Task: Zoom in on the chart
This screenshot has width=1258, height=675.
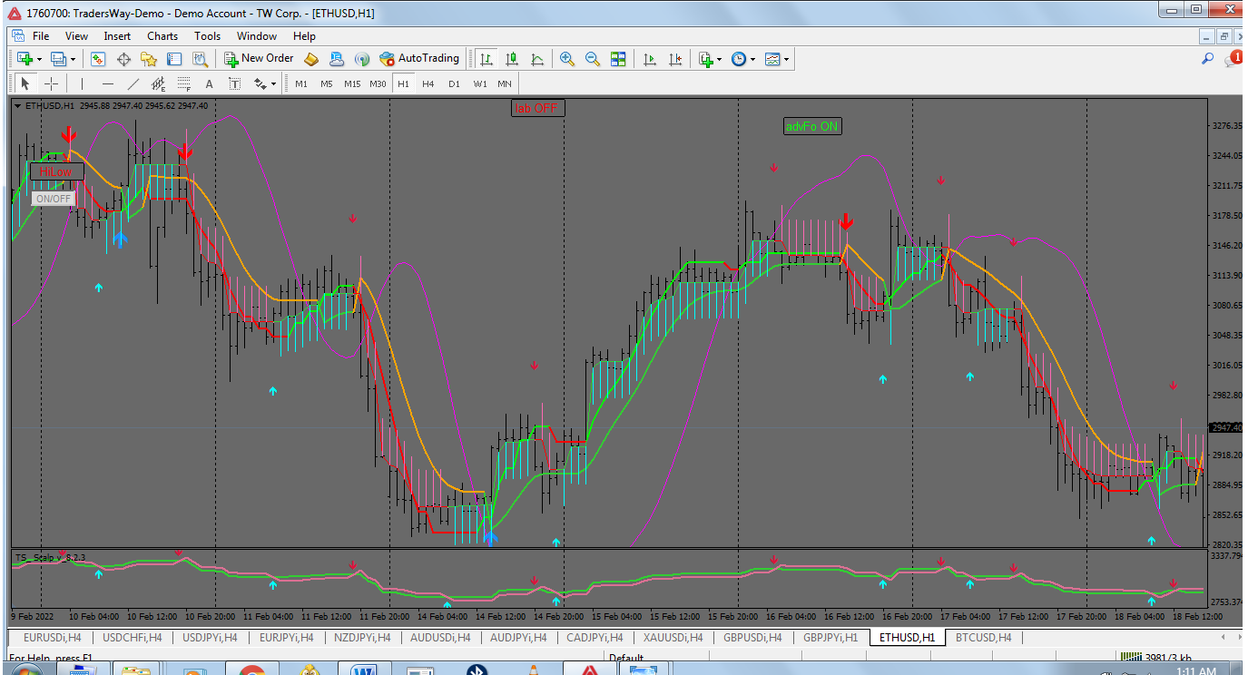Action: [x=567, y=59]
